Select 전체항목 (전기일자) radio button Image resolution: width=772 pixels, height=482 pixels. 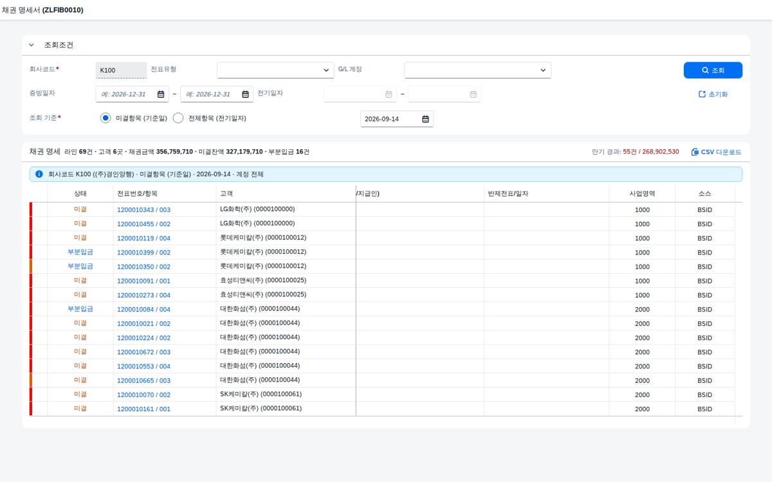(178, 118)
